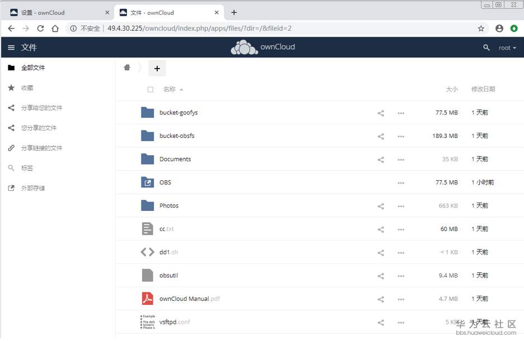This screenshot has height=341, width=524.
Task: Open the browser profile avatar
Action: click(499, 28)
